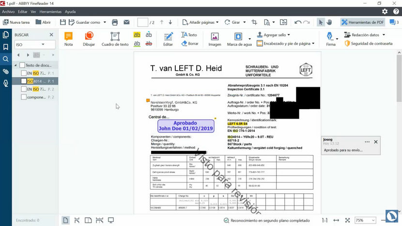402x226 pixels.
Task: Open the digital signatures panel in sidebar
Action: pos(6,83)
